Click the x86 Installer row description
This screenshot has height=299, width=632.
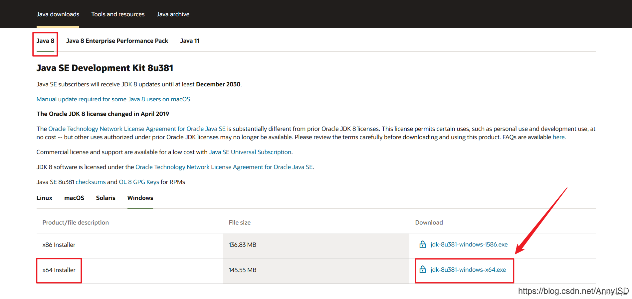pos(59,245)
